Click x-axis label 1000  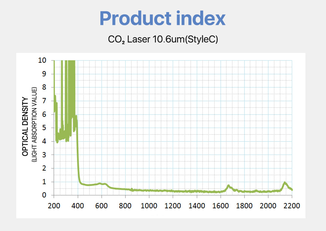[x=149, y=206]
